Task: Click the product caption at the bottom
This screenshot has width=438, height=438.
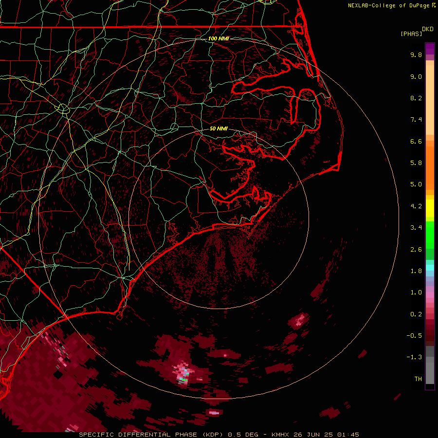Action: point(219,435)
